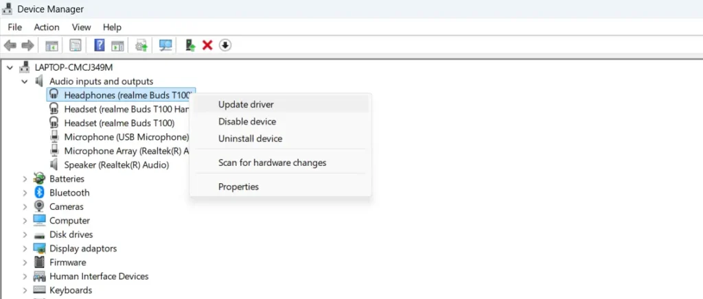The height and width of the screenshot is (299, 703).
Task: Expand the Firmware category
Action: click(25, 262)
